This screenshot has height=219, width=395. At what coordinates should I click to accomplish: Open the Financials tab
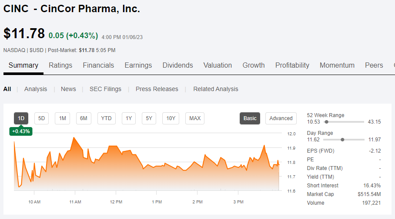click(98, 65)
